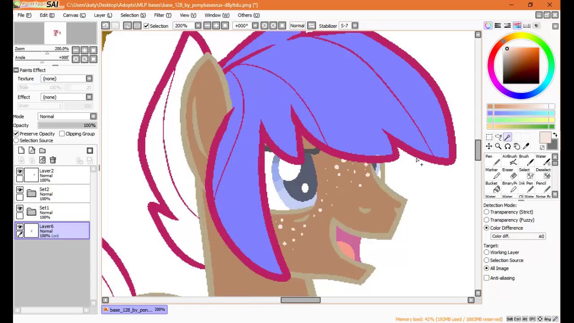Open the zoom percentage dropdown in the toolbar
This screenshot has height=323, width=574.
tap(198, 26)
